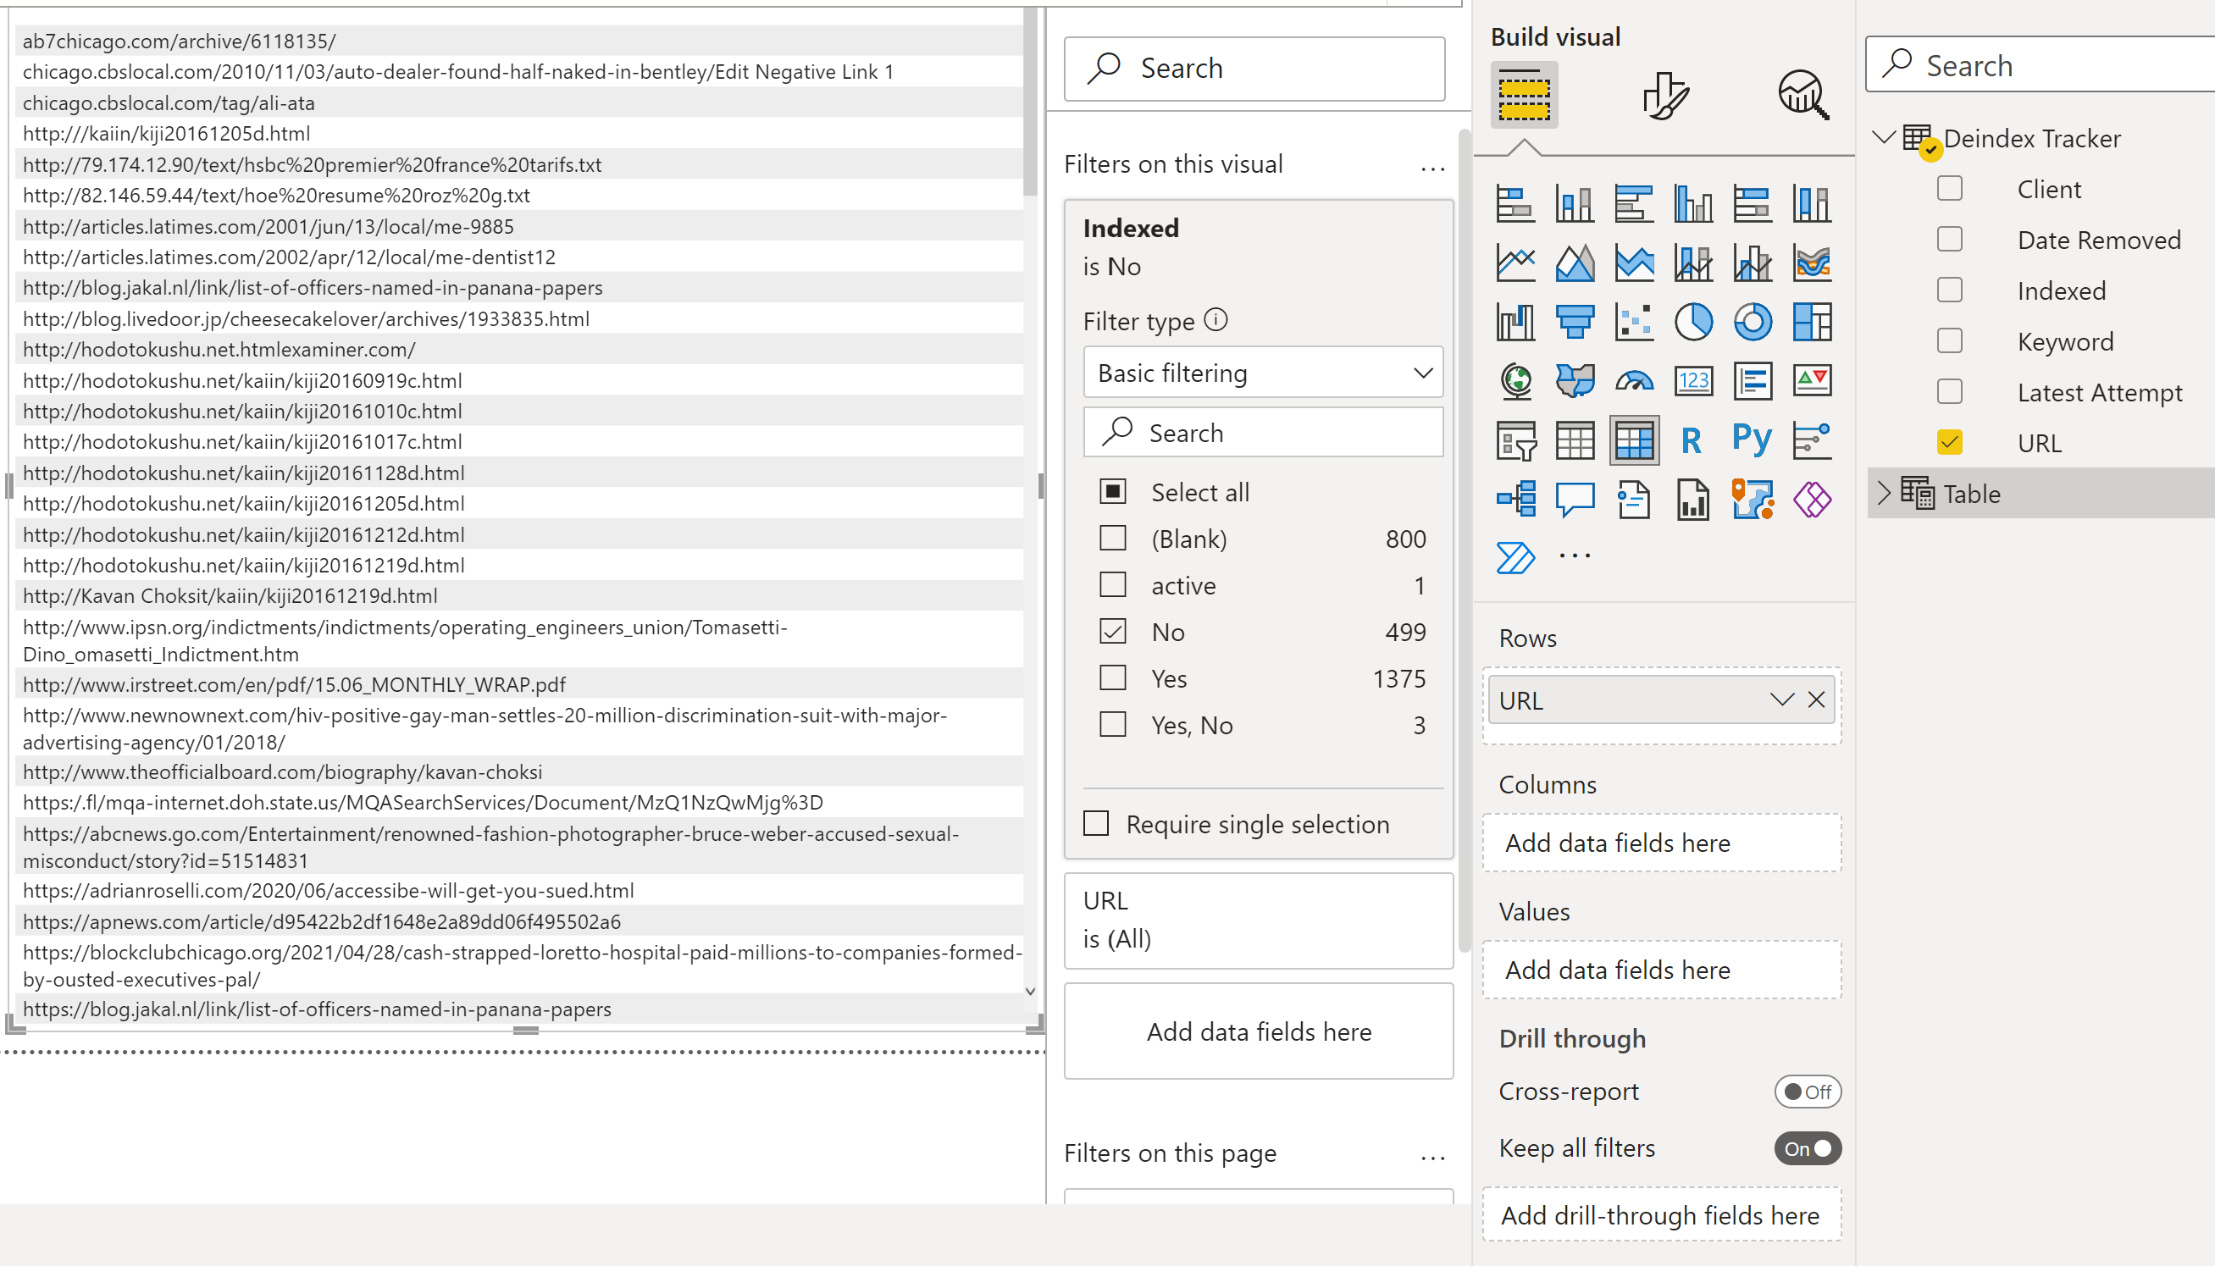Select the KPI visual icon
This screenshot has width=2215, height=1266.
(1813, 381)
